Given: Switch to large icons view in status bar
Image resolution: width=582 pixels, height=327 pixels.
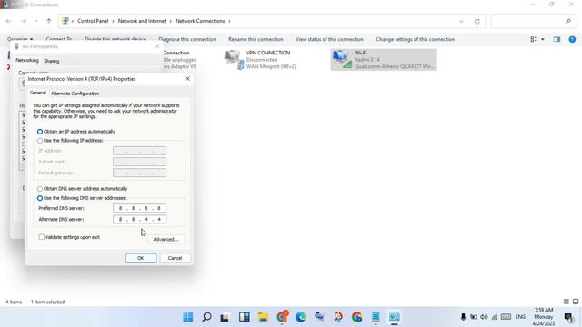Looking at the screenshot, I should [x=576, y=302].
